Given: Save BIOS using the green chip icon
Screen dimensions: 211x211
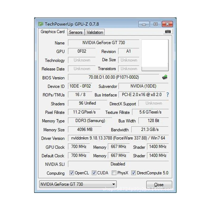Looking at the screenshot, I should pyautogui.click(x=165, y=77).
